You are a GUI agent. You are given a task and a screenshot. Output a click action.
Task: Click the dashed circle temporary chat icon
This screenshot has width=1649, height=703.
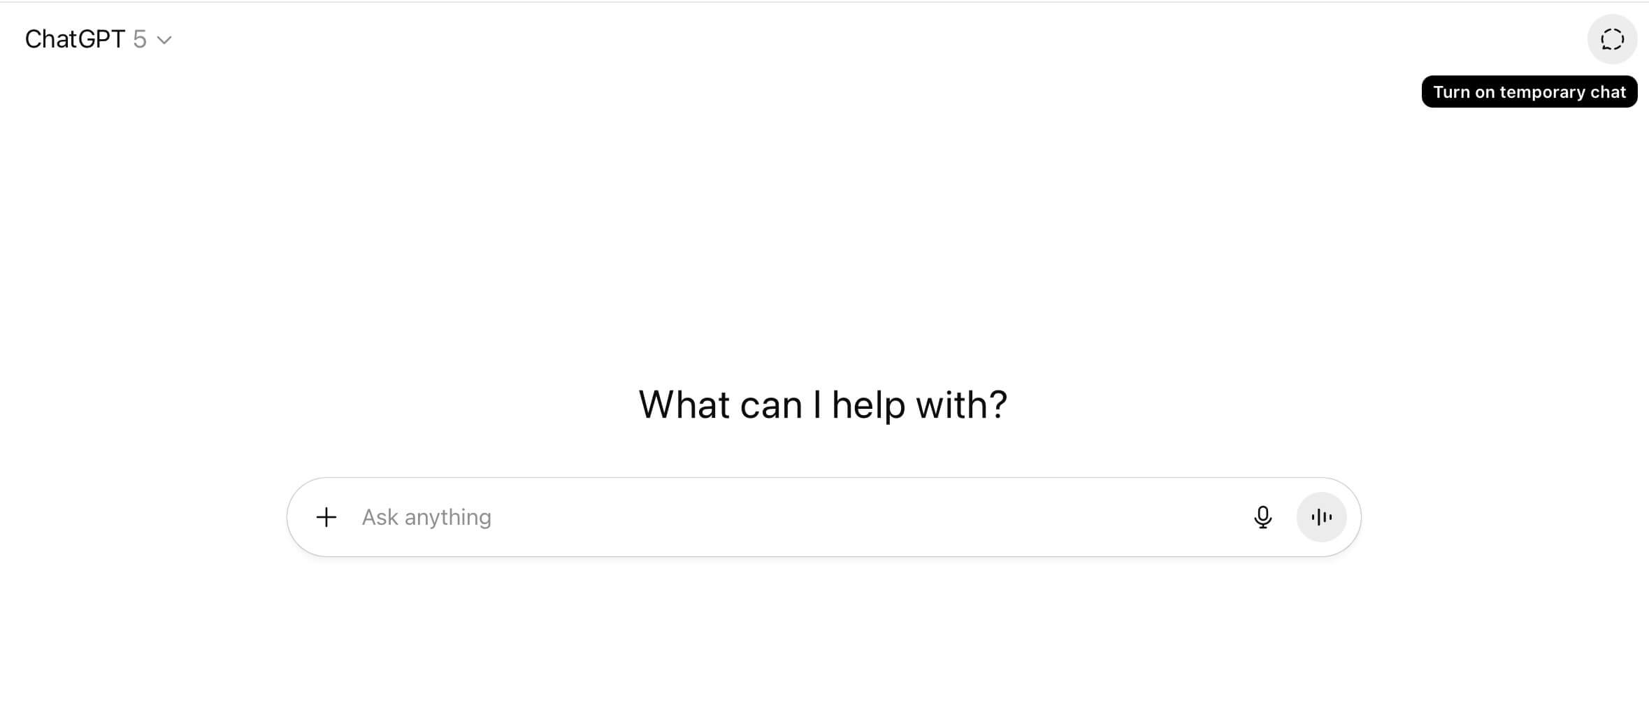(x=1612, y=39)
